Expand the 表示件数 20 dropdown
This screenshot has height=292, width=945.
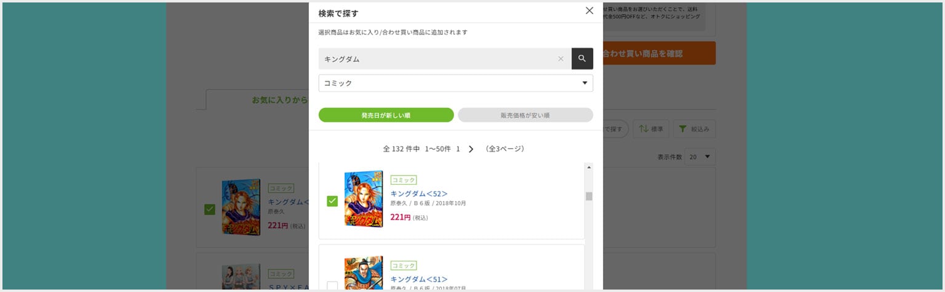point(700,157)
